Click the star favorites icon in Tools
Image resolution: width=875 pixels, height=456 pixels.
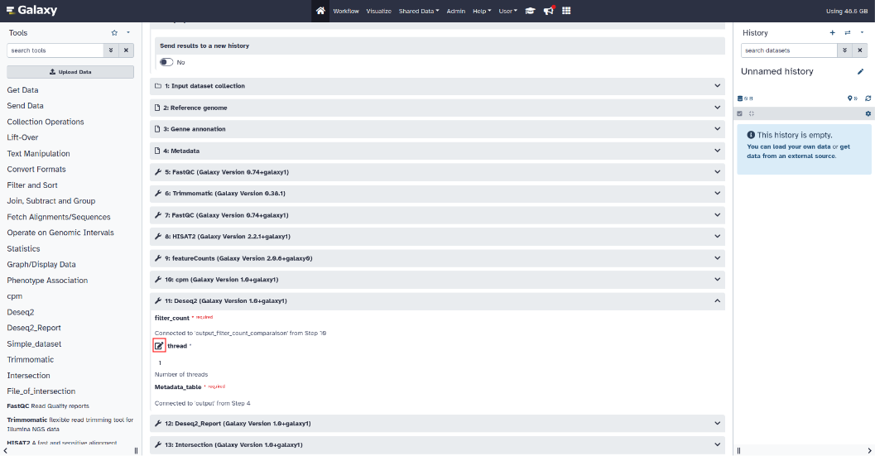pos(114,33)
